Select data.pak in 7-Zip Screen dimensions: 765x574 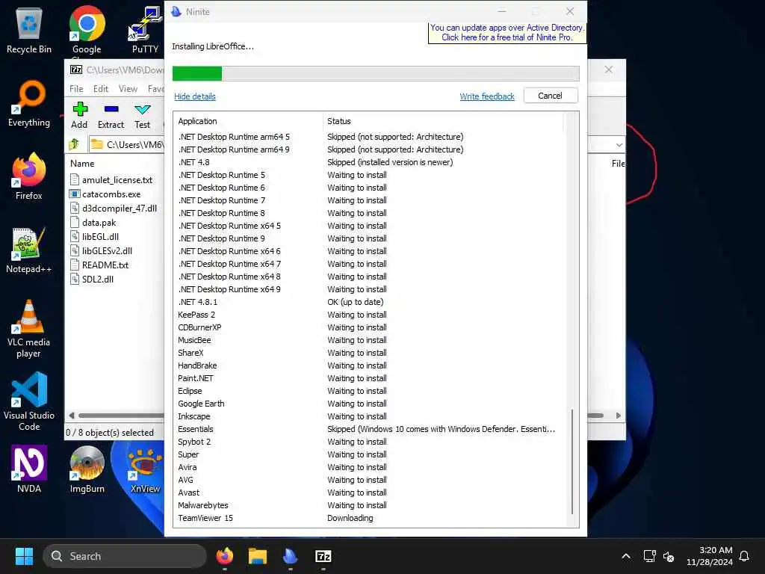[99, 223]
